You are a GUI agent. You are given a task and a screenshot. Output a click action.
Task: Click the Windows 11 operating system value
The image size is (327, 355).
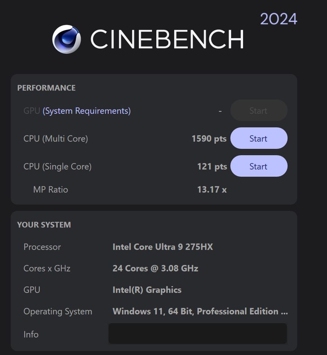pyautogui.click(x=200, y=311)
